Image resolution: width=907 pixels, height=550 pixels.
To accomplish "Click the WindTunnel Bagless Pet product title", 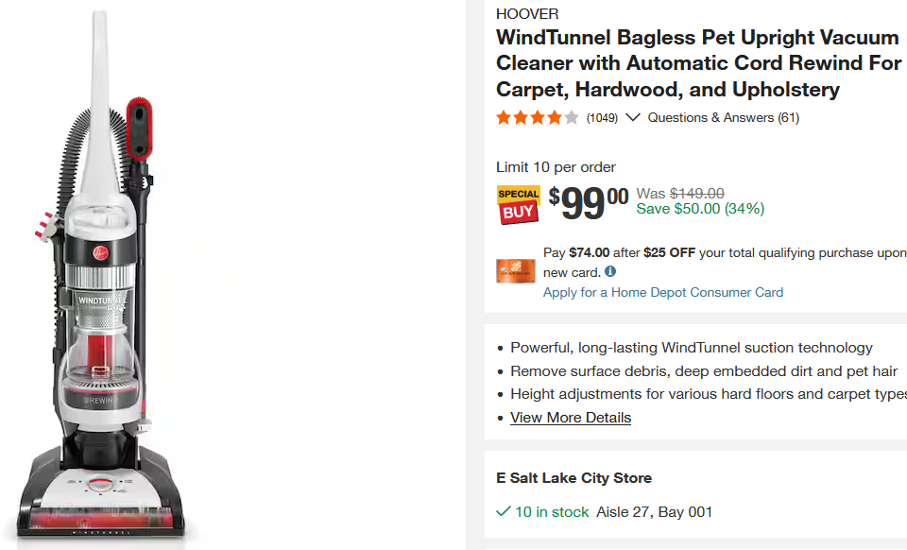I will (x=697, y=64).
